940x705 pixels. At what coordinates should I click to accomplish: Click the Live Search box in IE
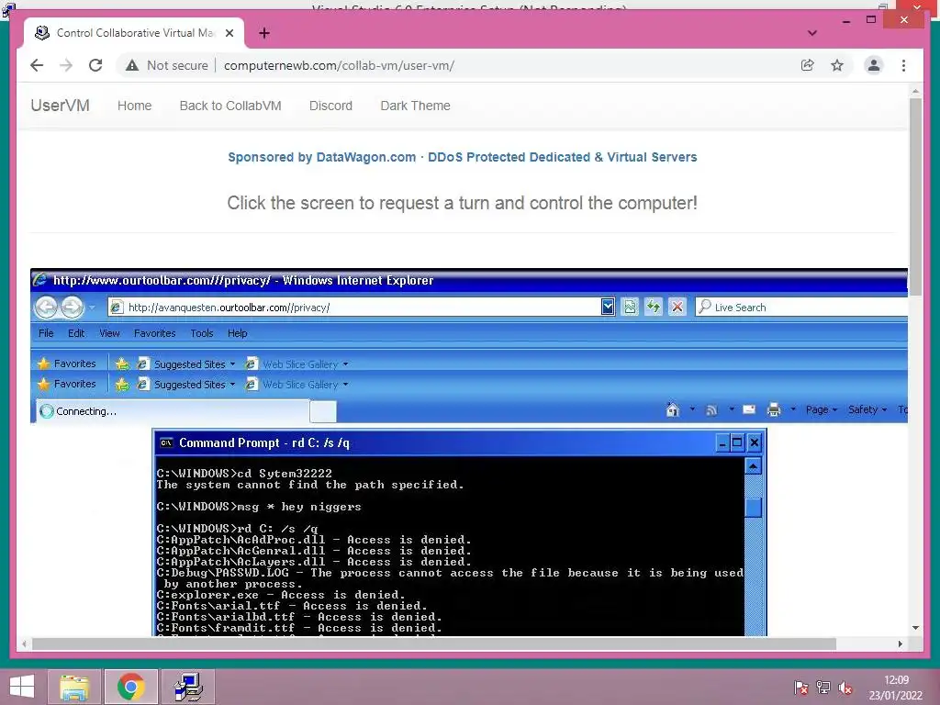pos(802,307)
